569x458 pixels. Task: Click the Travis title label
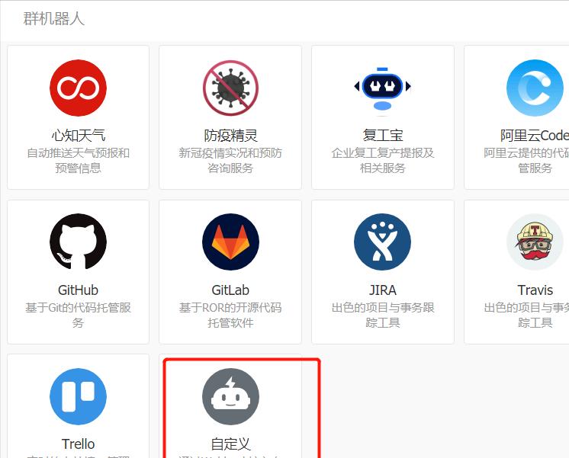click(x=535, y=290)
